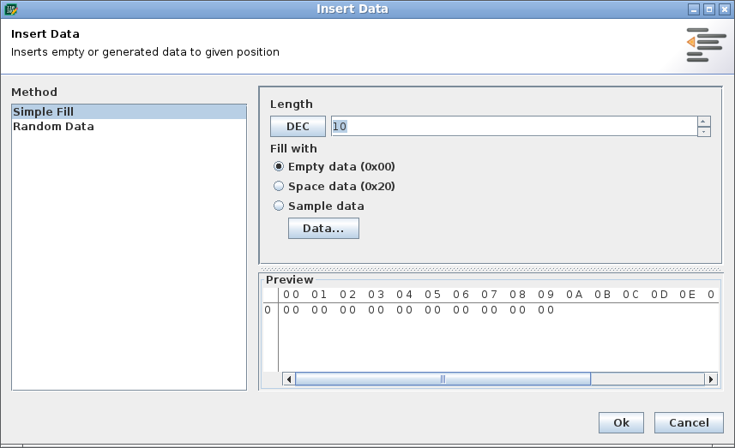Open the Data... editor button
The width and height of the screenshot is (735, 448).
coord(323,229)
